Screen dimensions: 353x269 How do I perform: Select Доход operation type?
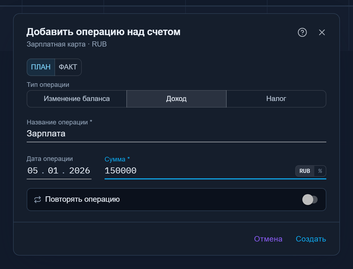pos(176,99)
